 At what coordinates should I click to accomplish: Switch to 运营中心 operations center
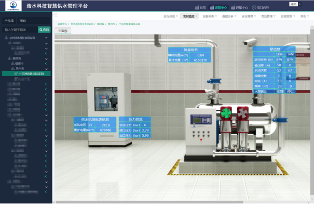219,8
